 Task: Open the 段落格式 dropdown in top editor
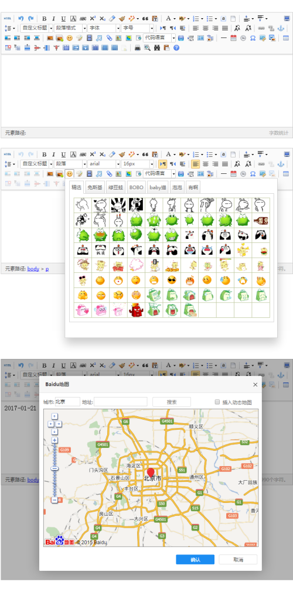coord(70,28)
